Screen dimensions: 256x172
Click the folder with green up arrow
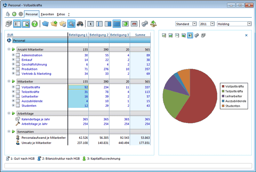tap(54, 24)
